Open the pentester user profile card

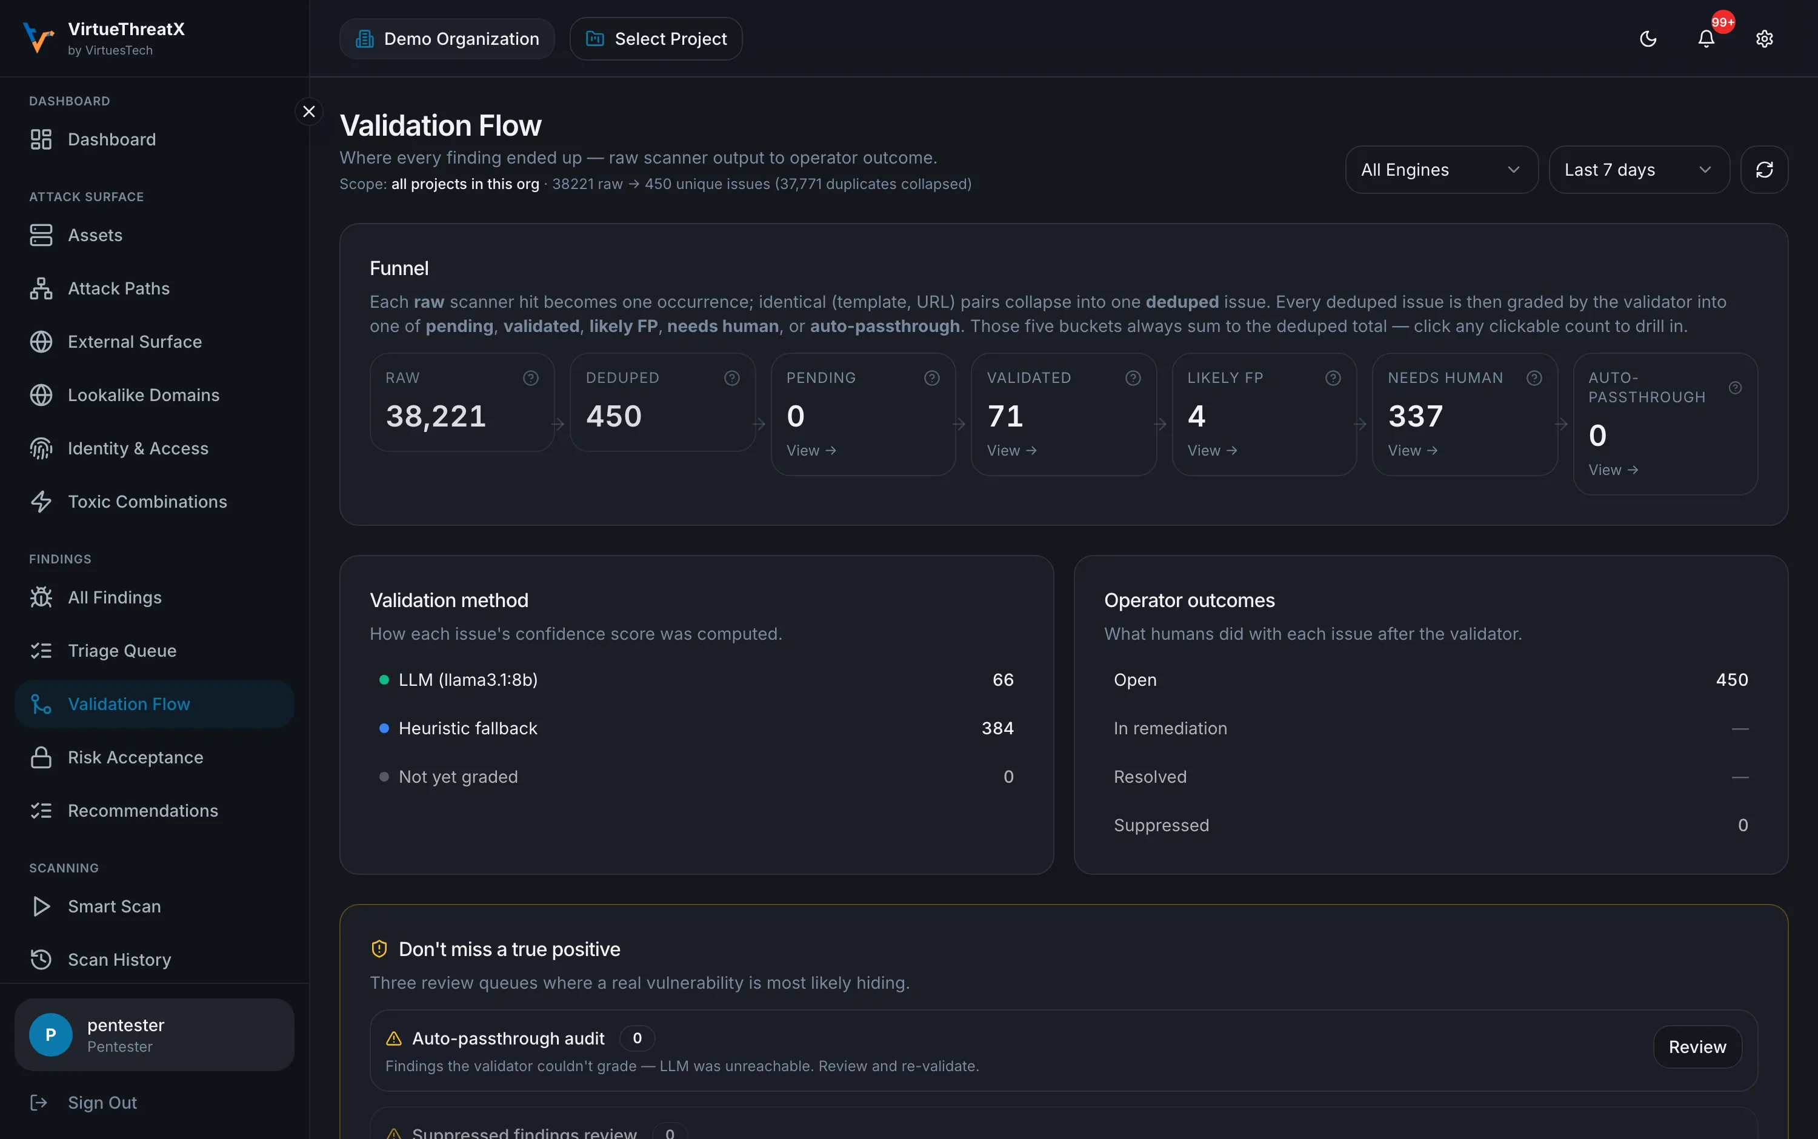coord(155,1035)
